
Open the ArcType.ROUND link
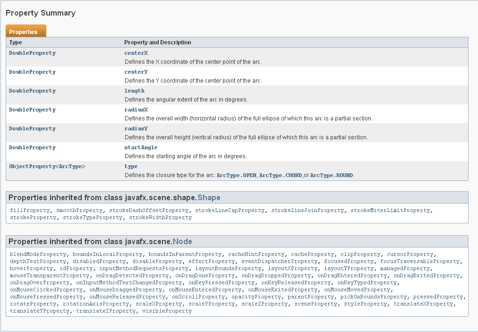(x=331, y=175)
